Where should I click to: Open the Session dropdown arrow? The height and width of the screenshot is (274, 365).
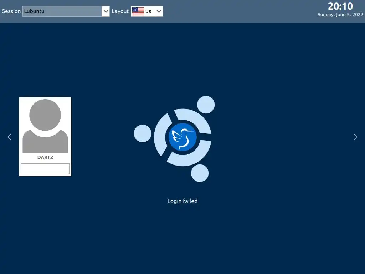pyautogui.click(x=106, y=11)
